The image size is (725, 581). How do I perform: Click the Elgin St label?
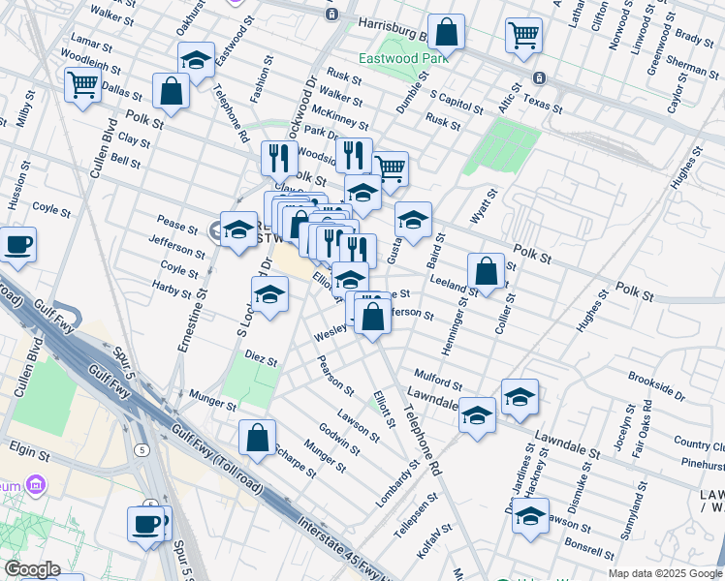(x=30, y=451)
